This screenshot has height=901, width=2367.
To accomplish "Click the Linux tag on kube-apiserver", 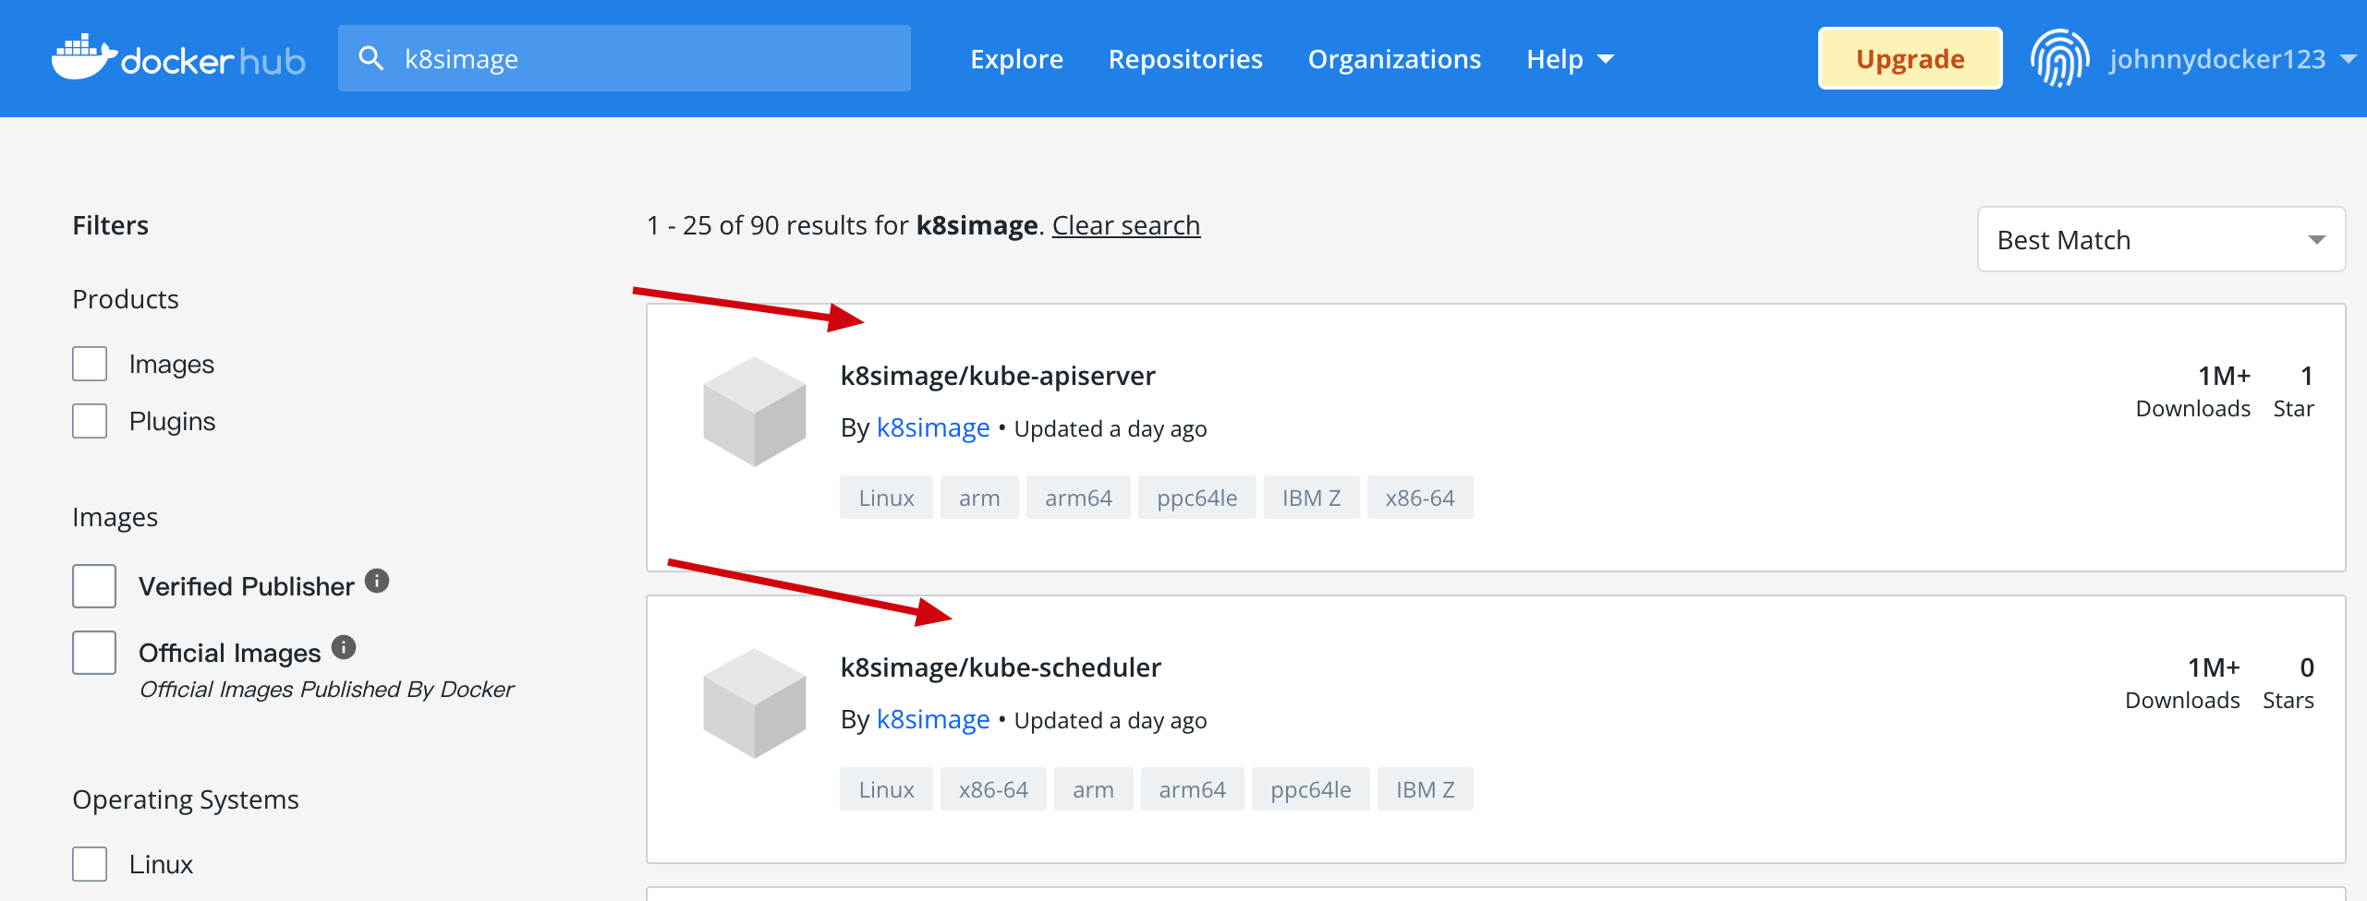I will [886, 498].
